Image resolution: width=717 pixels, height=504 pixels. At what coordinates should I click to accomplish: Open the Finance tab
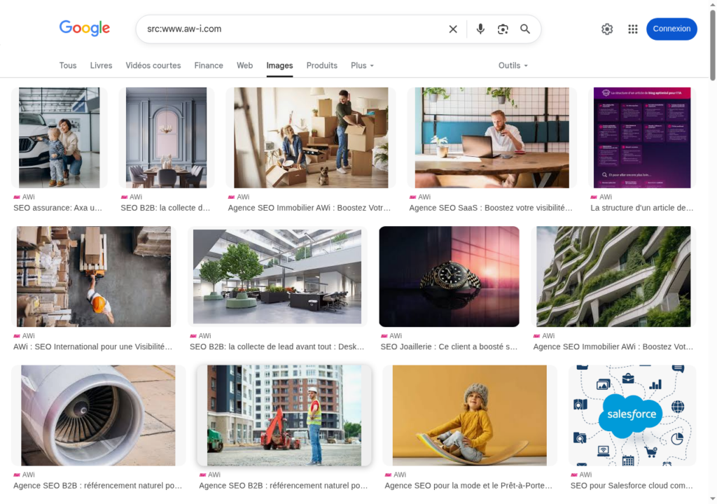[209, 65]
